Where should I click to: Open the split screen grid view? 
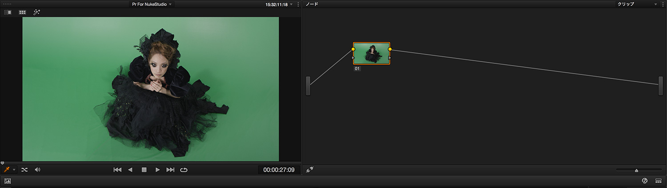[x=22, y=12]
